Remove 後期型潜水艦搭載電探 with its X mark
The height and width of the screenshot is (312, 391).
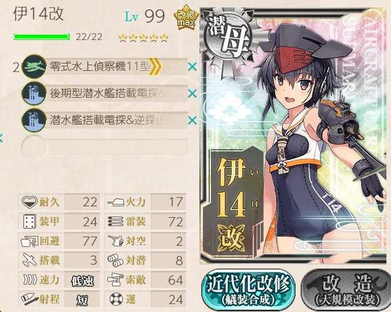192,94
